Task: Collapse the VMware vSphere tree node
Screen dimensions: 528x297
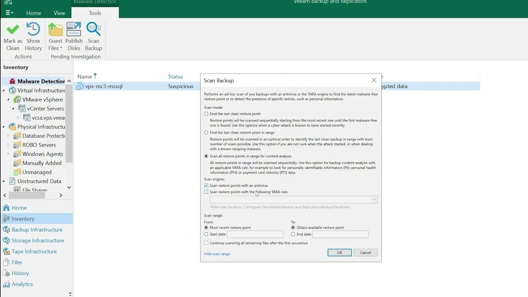Action: [8, 99]
